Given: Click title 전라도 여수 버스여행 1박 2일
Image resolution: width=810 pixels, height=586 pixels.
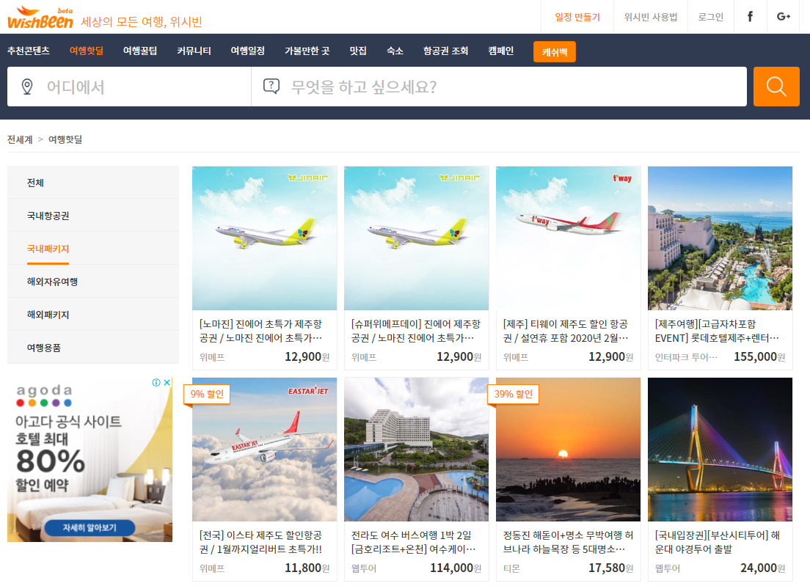Looking at the screenshot, I should [x=413, y=541].
